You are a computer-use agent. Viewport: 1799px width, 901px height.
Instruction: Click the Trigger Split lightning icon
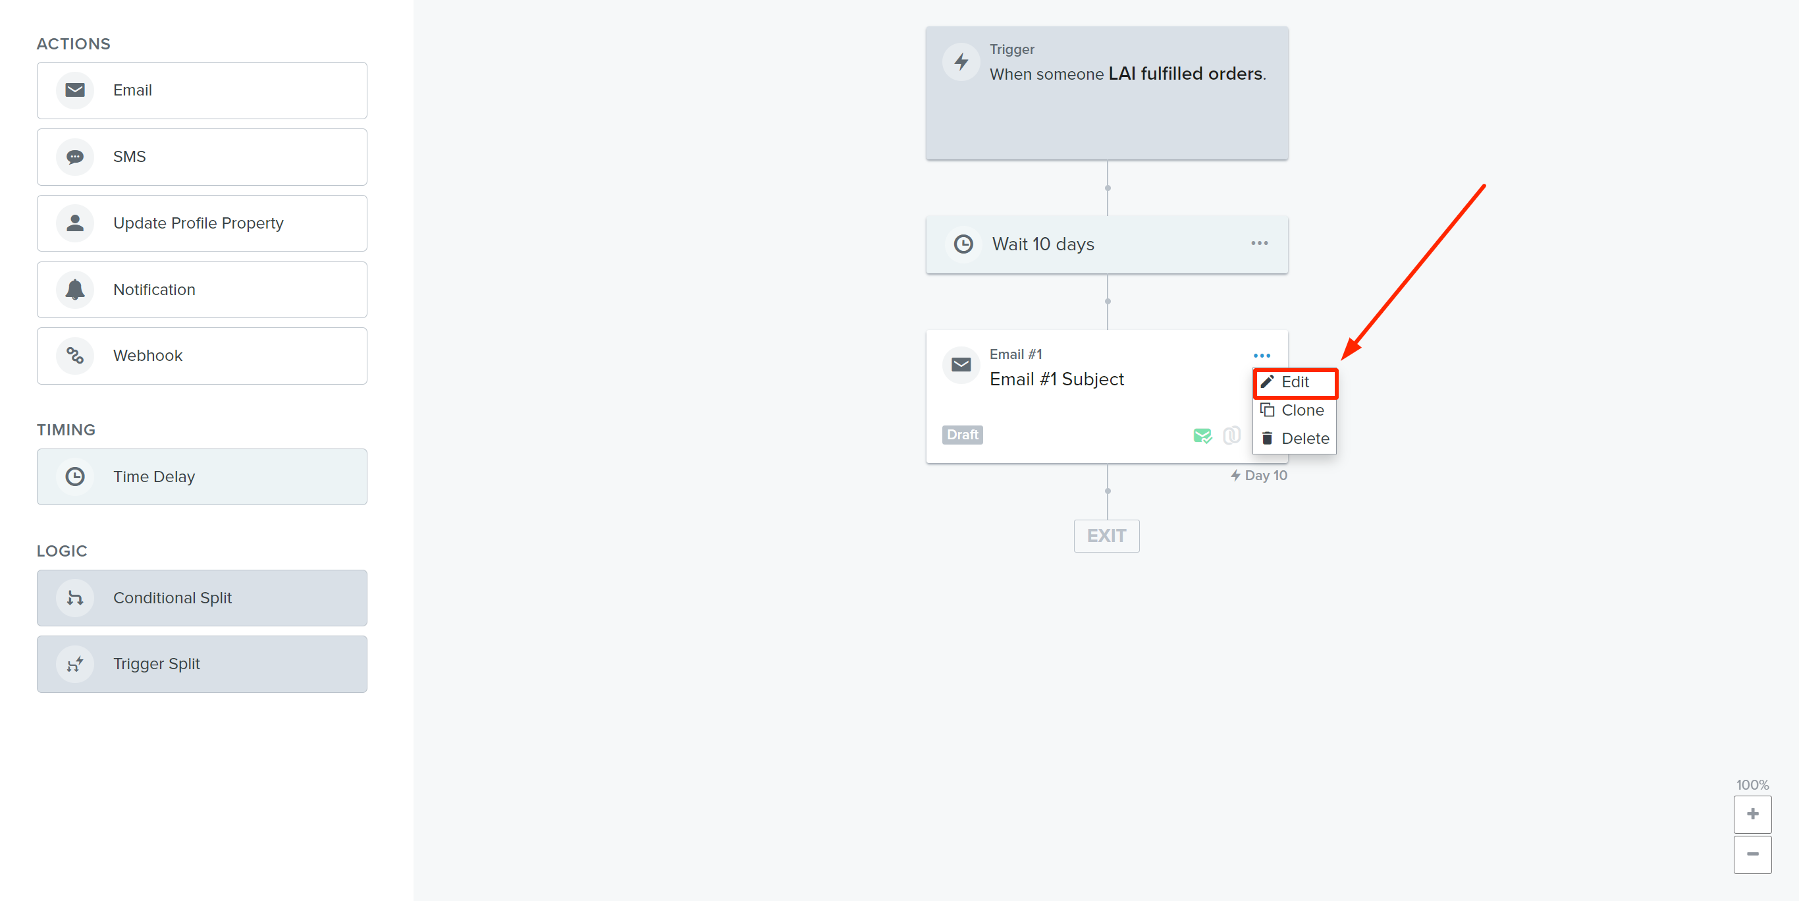[x=74, y=663]
